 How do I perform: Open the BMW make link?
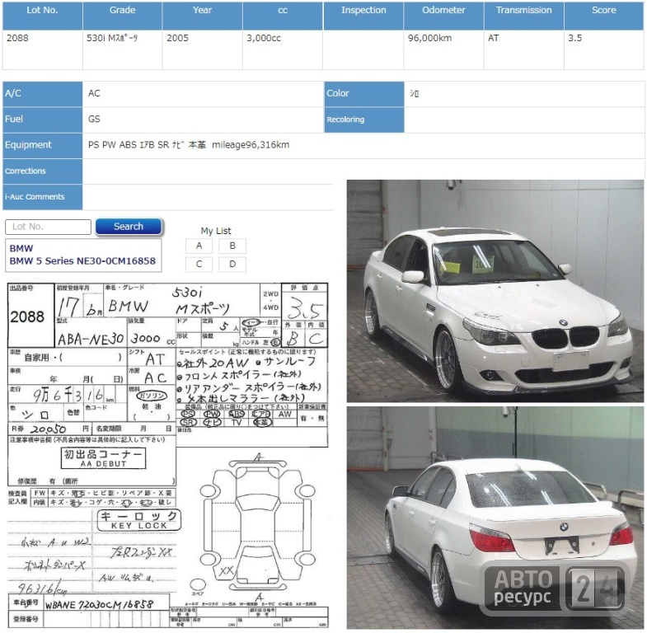[x=21, y=248]
